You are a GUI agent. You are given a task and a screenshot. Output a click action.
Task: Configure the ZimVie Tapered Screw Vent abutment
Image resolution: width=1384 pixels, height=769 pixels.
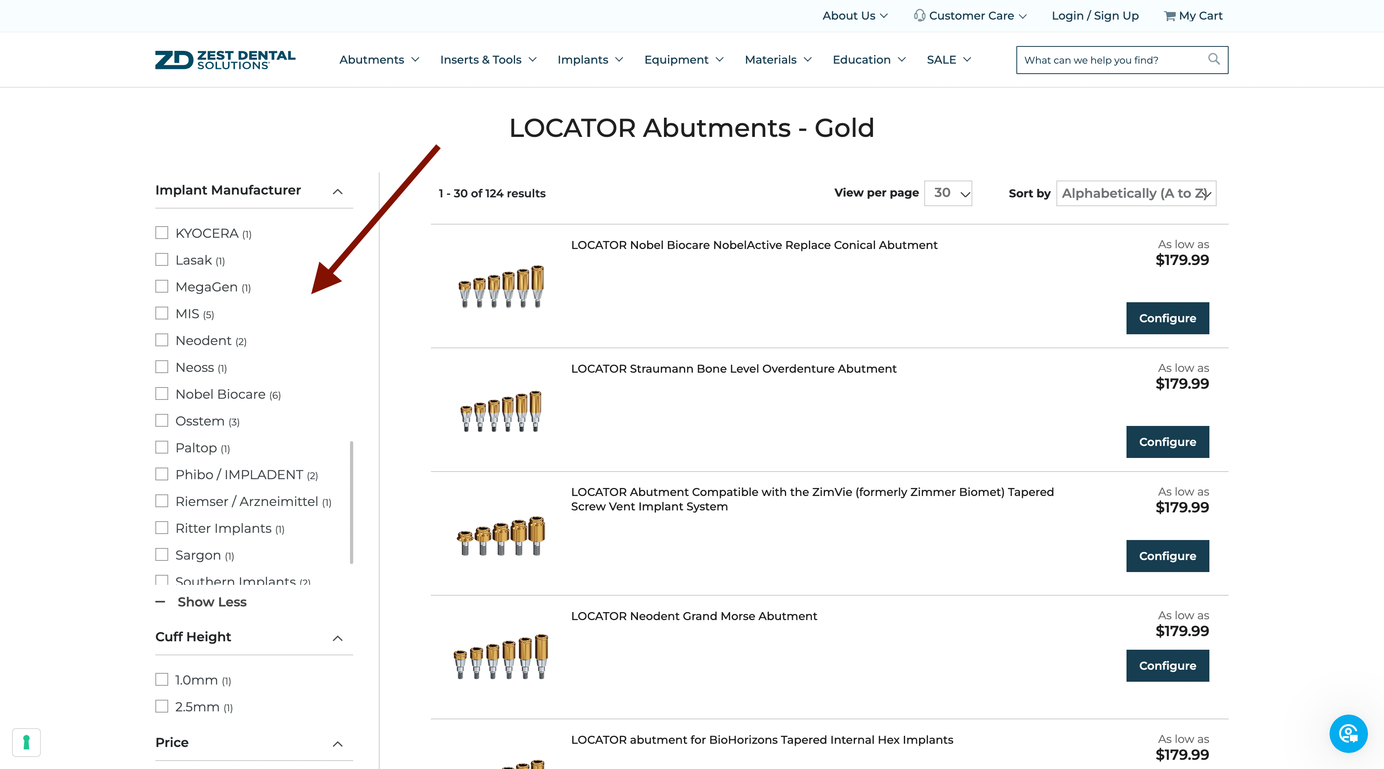(1167, 556)
